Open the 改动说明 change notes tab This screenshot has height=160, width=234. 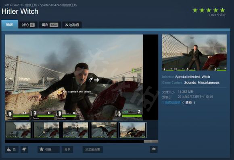pos(72,25)
